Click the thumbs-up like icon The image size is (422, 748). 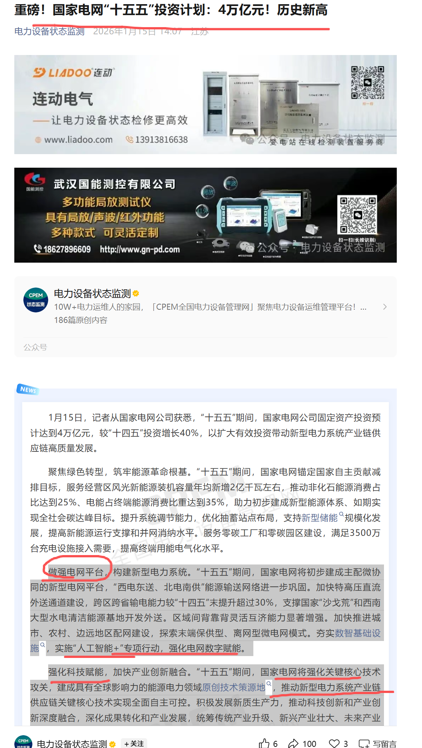point(264,743)
